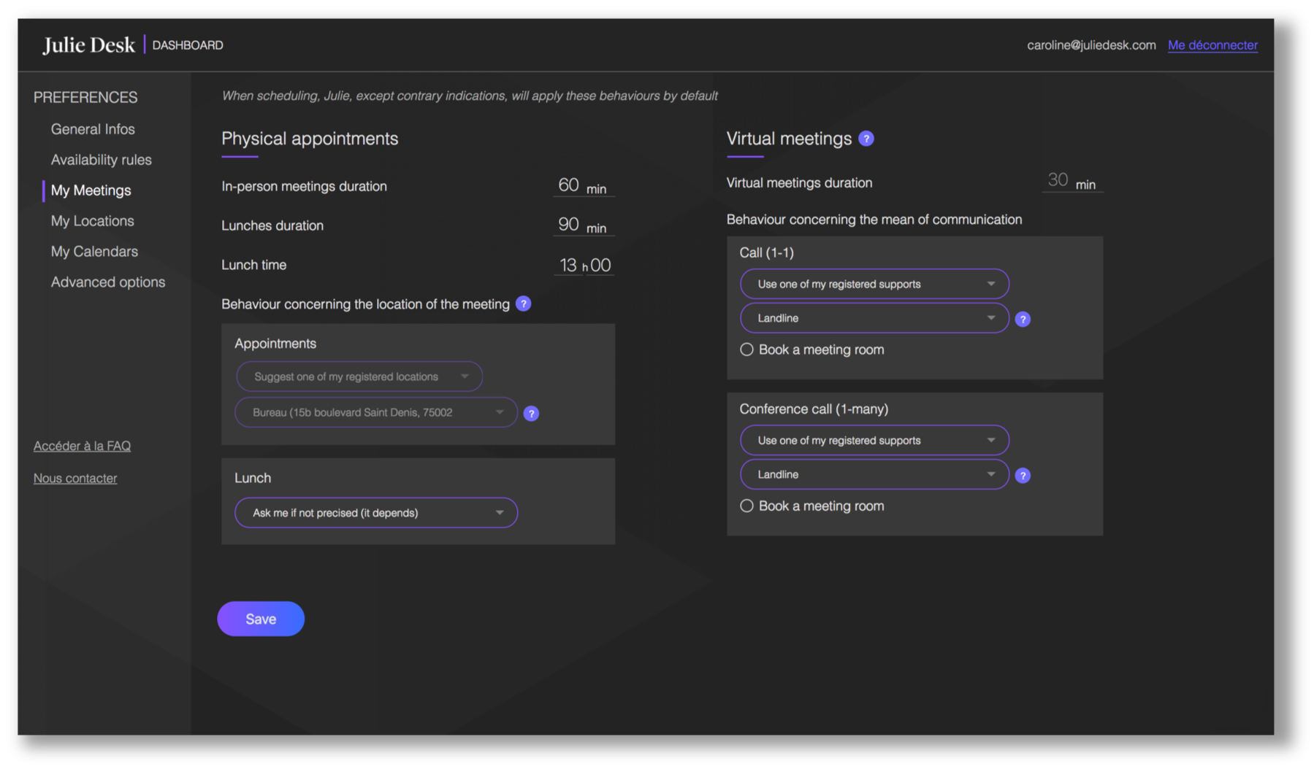Edit lunch time hour field 13
Image resolution: width=1314 pixels, height=769 pixels.
pyautogui.click(x=568, y=265)
